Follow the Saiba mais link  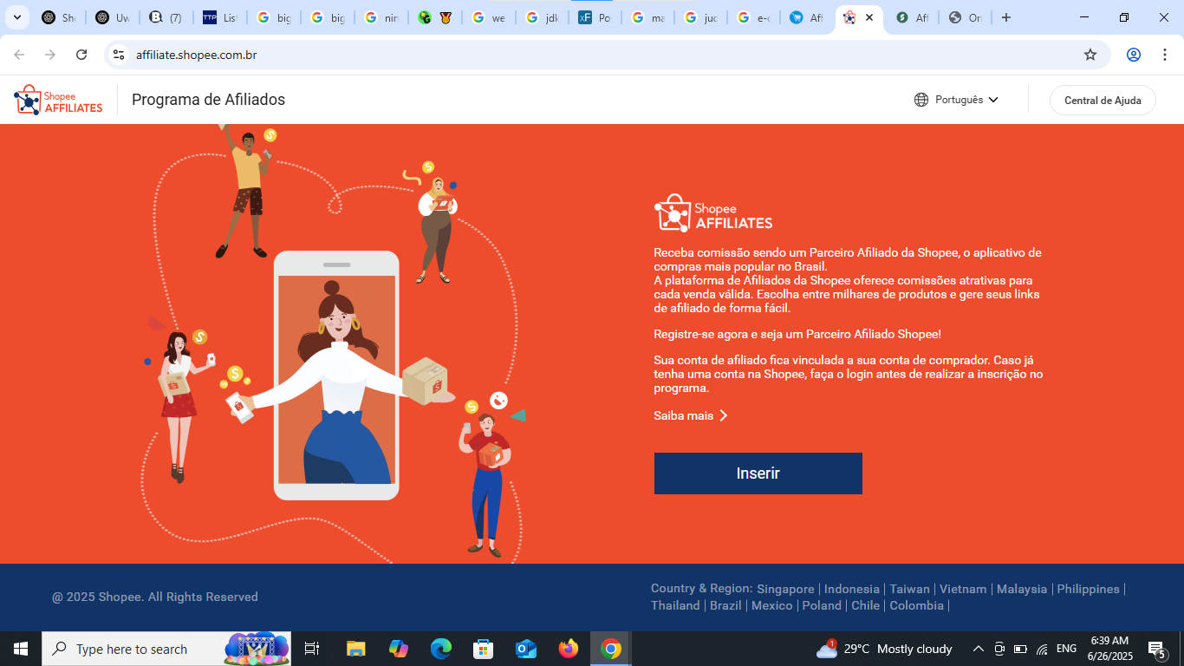click(691, 415)
